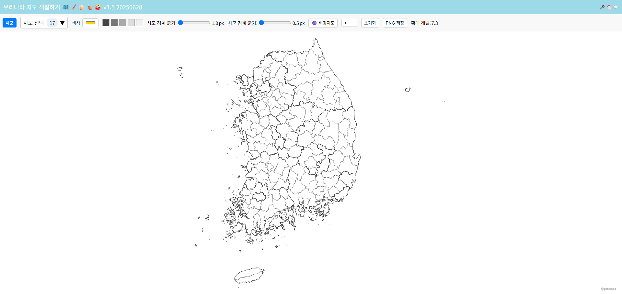Click the zoom out minus button
The image size is (622, 294).
[353, 23]
